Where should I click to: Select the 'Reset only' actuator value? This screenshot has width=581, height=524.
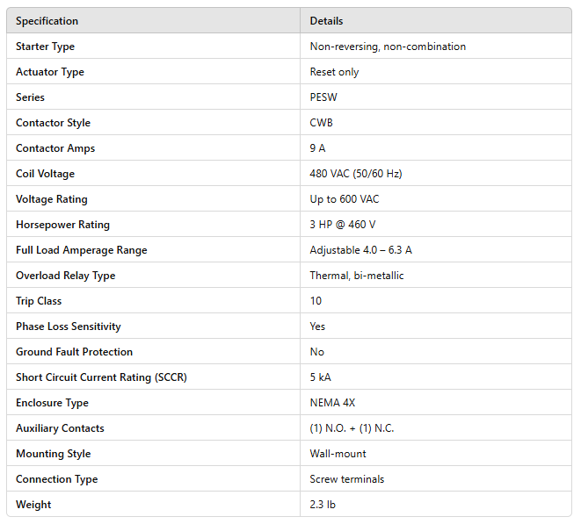[334, 72]
